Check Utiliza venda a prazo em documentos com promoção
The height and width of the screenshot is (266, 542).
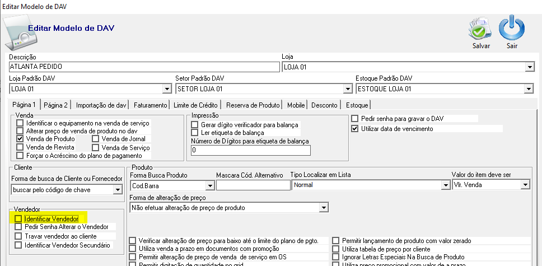[x=132, y=249]
